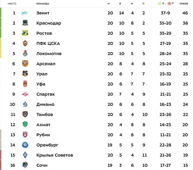Open the Урал team name link
This screenshot has height=170, width=193.
click(42, 74)
